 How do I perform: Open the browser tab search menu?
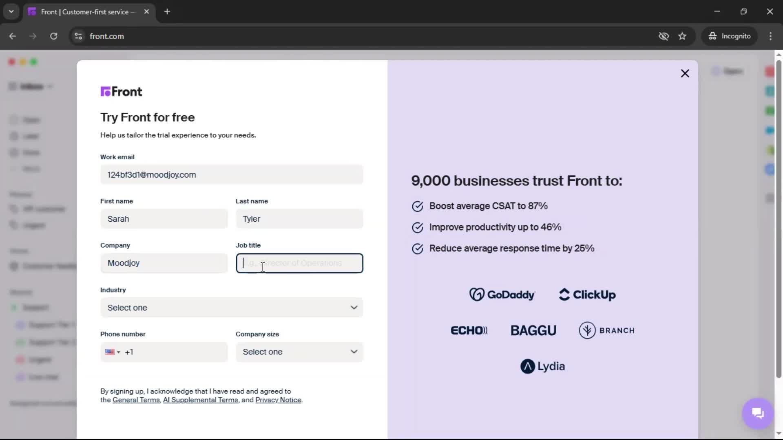tap(11, 12)
